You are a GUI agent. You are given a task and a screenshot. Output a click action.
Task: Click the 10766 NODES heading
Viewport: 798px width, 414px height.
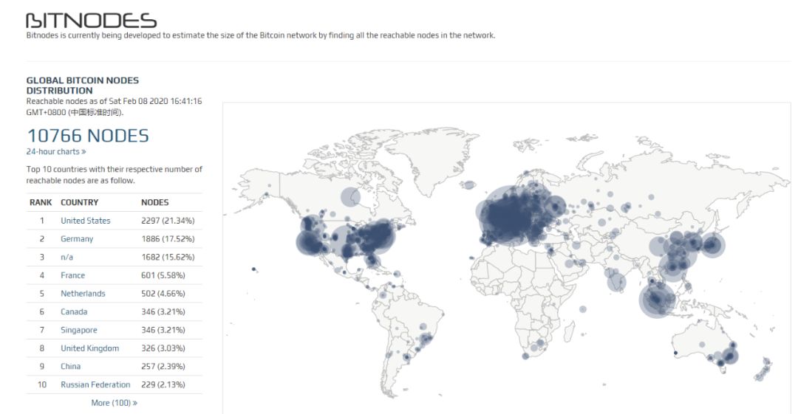tap(87, 136)
